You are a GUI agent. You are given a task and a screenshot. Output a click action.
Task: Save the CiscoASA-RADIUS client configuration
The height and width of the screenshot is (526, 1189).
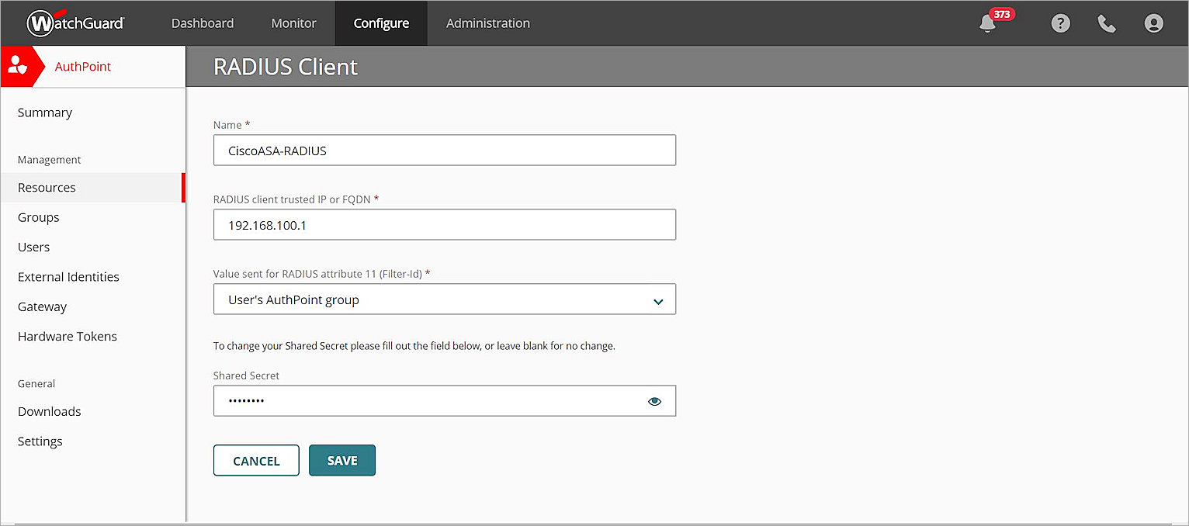click(341, 460)
